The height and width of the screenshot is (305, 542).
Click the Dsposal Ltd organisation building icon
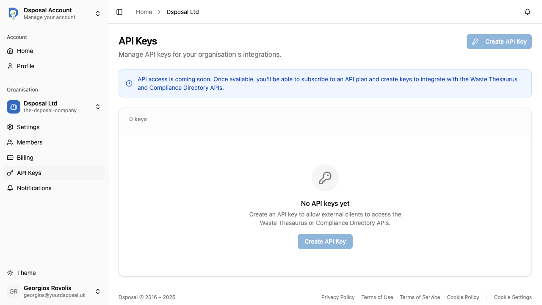13,107
